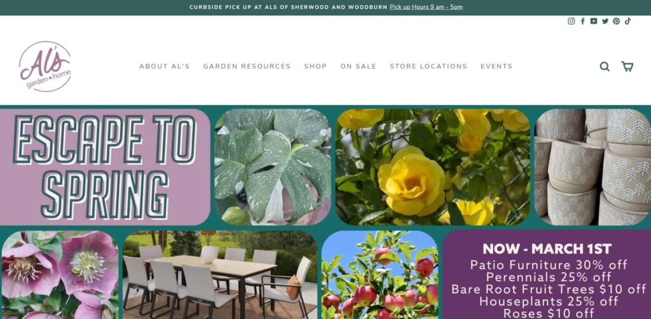Go to On Sale page
651x319 pixels.
(x=359, y=66)
